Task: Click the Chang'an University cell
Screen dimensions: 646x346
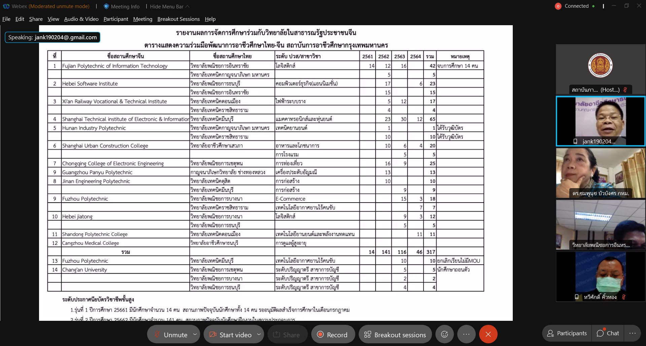Action: [125, 270]
